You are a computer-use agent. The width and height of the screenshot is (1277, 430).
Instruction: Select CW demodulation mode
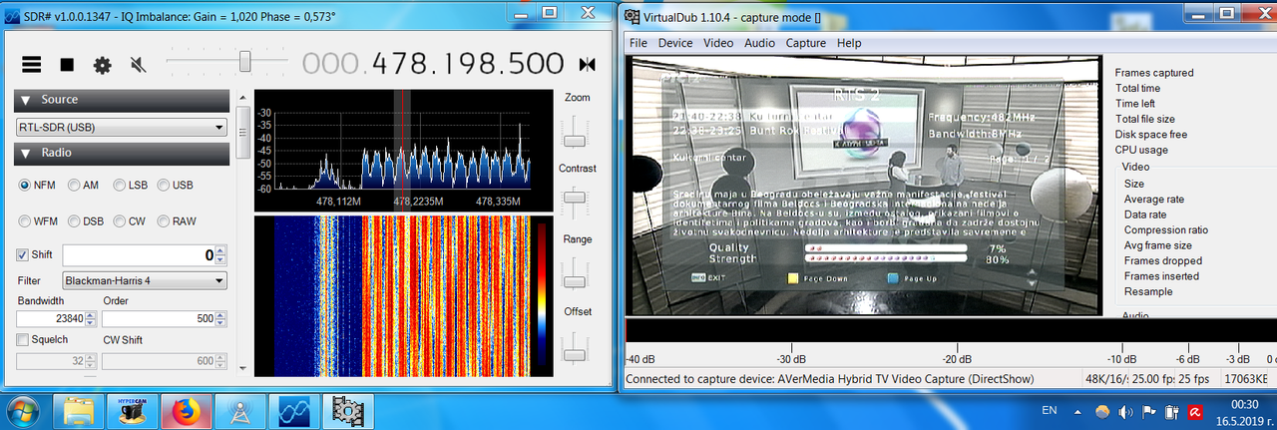130,220
